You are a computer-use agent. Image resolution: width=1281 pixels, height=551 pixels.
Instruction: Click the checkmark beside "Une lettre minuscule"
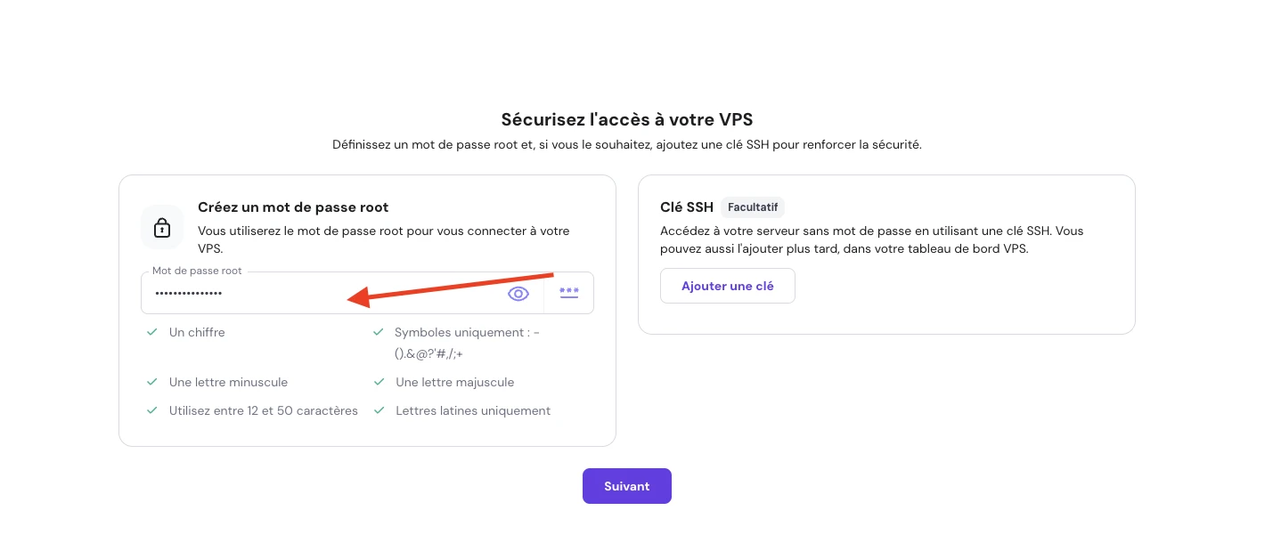(152, 382)
